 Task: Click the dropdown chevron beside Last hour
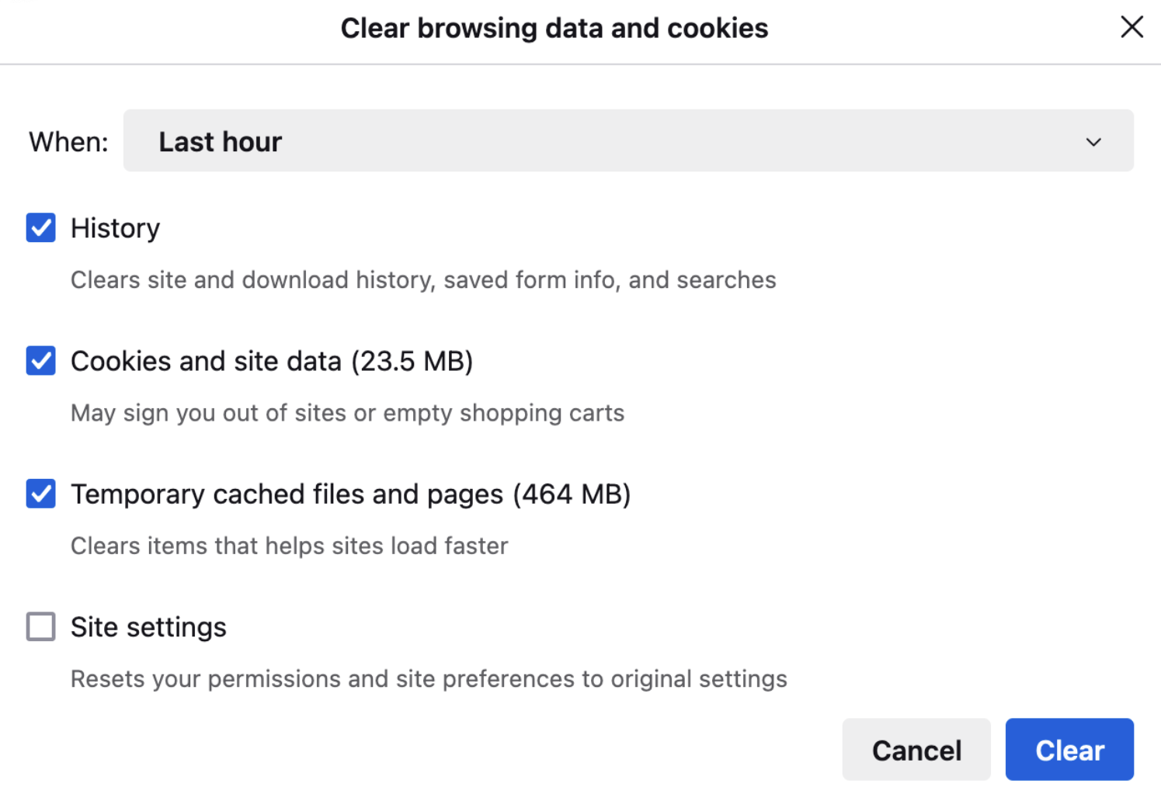tap(1093, 142)
